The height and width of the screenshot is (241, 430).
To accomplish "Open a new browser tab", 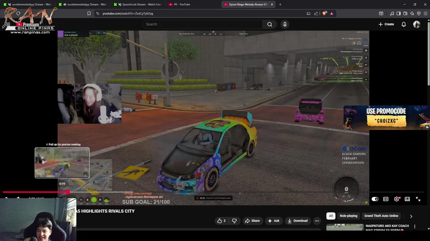I will tap(280, 4).
